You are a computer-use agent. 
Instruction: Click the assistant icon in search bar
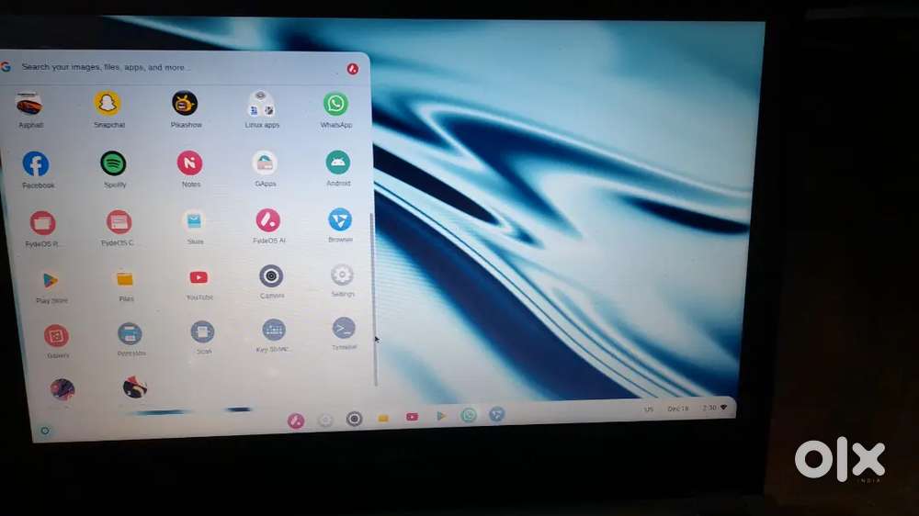pyautogui.click(x=353, y=69)
